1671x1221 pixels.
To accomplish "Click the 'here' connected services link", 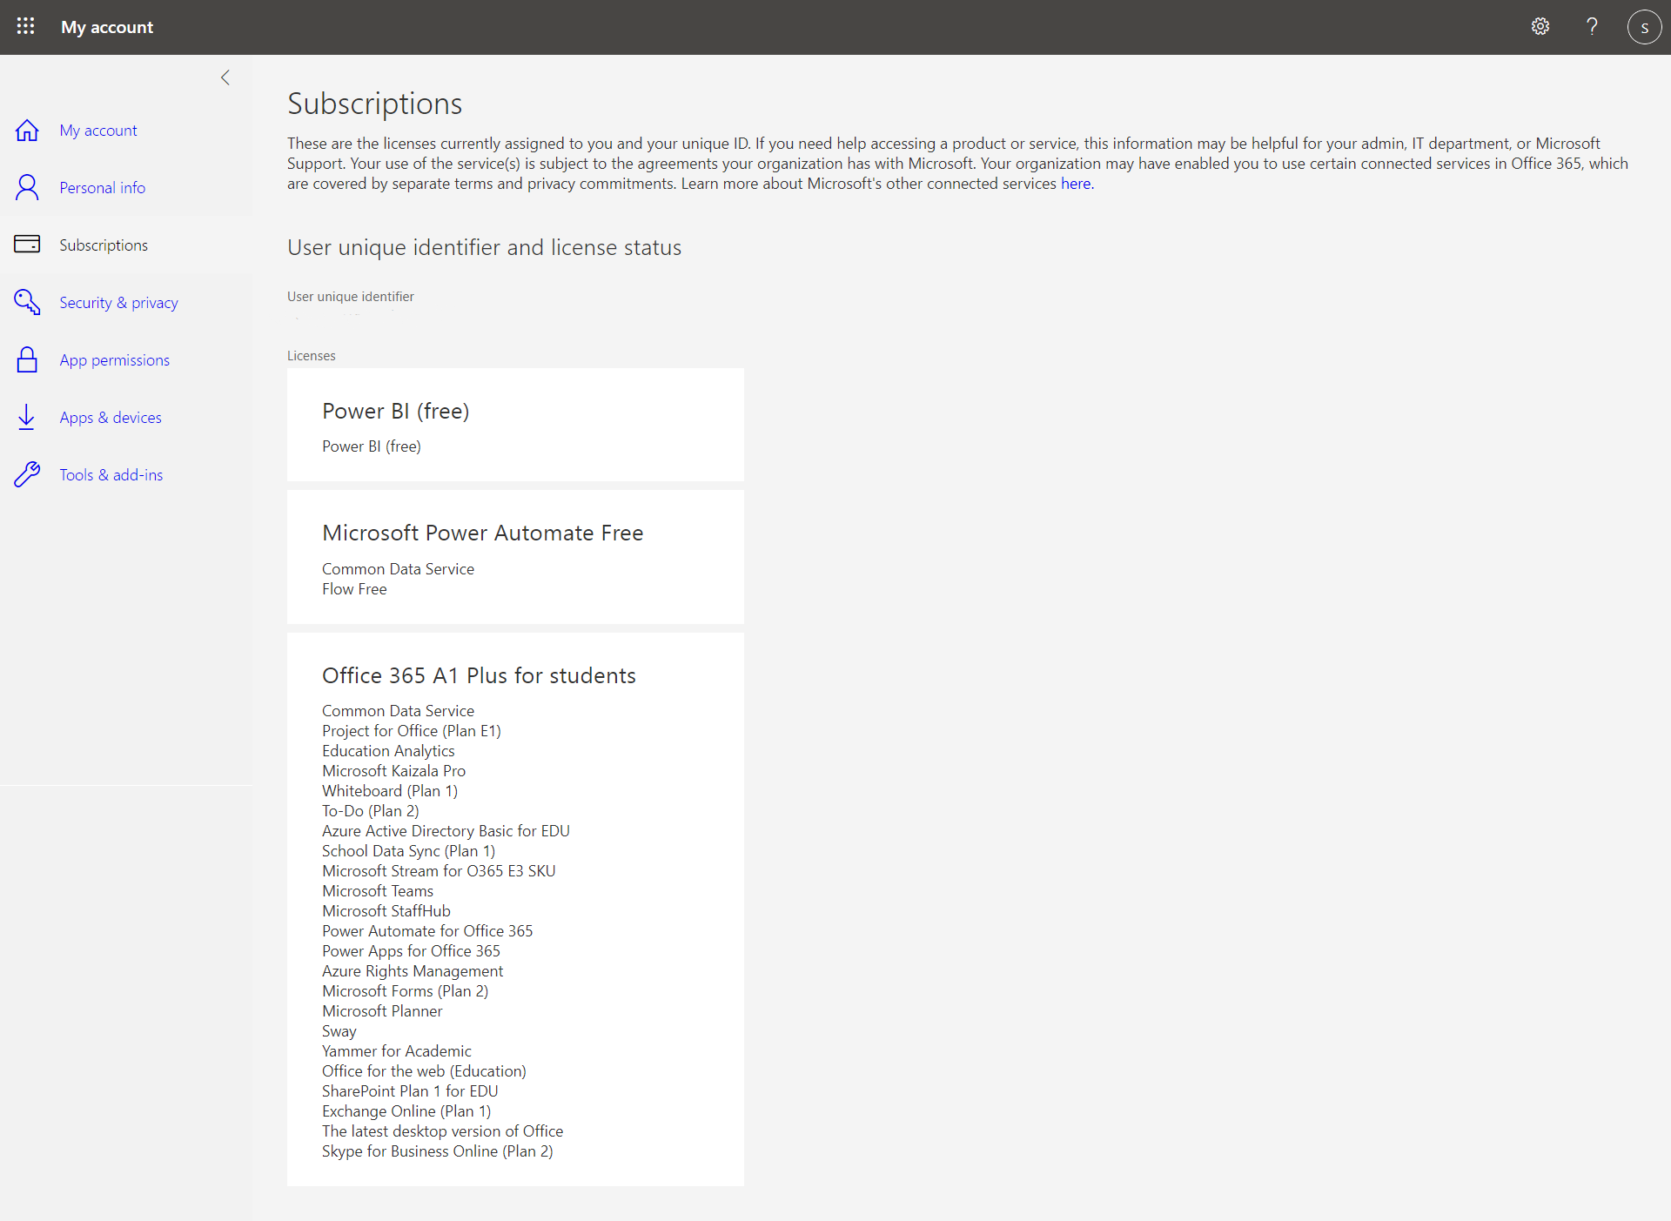I will pyautogui.click(x=1075, y=184).
